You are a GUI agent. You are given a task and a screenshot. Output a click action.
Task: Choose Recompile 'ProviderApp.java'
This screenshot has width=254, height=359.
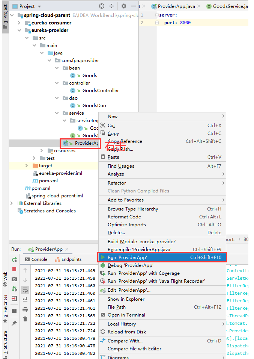(x=162, y=250)
